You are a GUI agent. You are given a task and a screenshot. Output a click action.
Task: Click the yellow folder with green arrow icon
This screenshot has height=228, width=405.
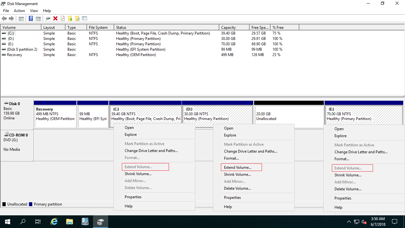(70, 18)
